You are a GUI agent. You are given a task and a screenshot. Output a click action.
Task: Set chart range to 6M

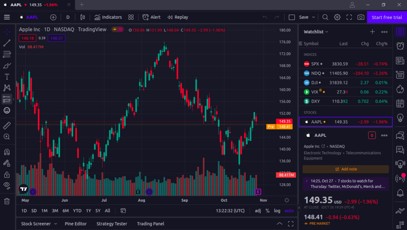(x=66, y=211)
